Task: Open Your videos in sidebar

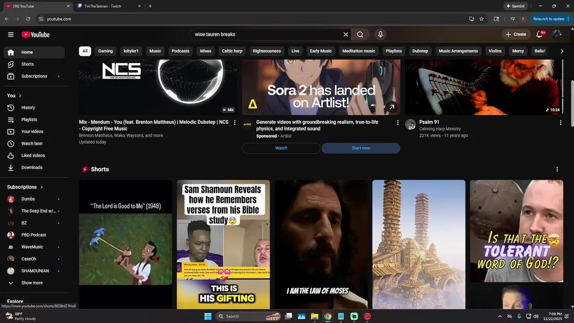Action: point(34,131)
